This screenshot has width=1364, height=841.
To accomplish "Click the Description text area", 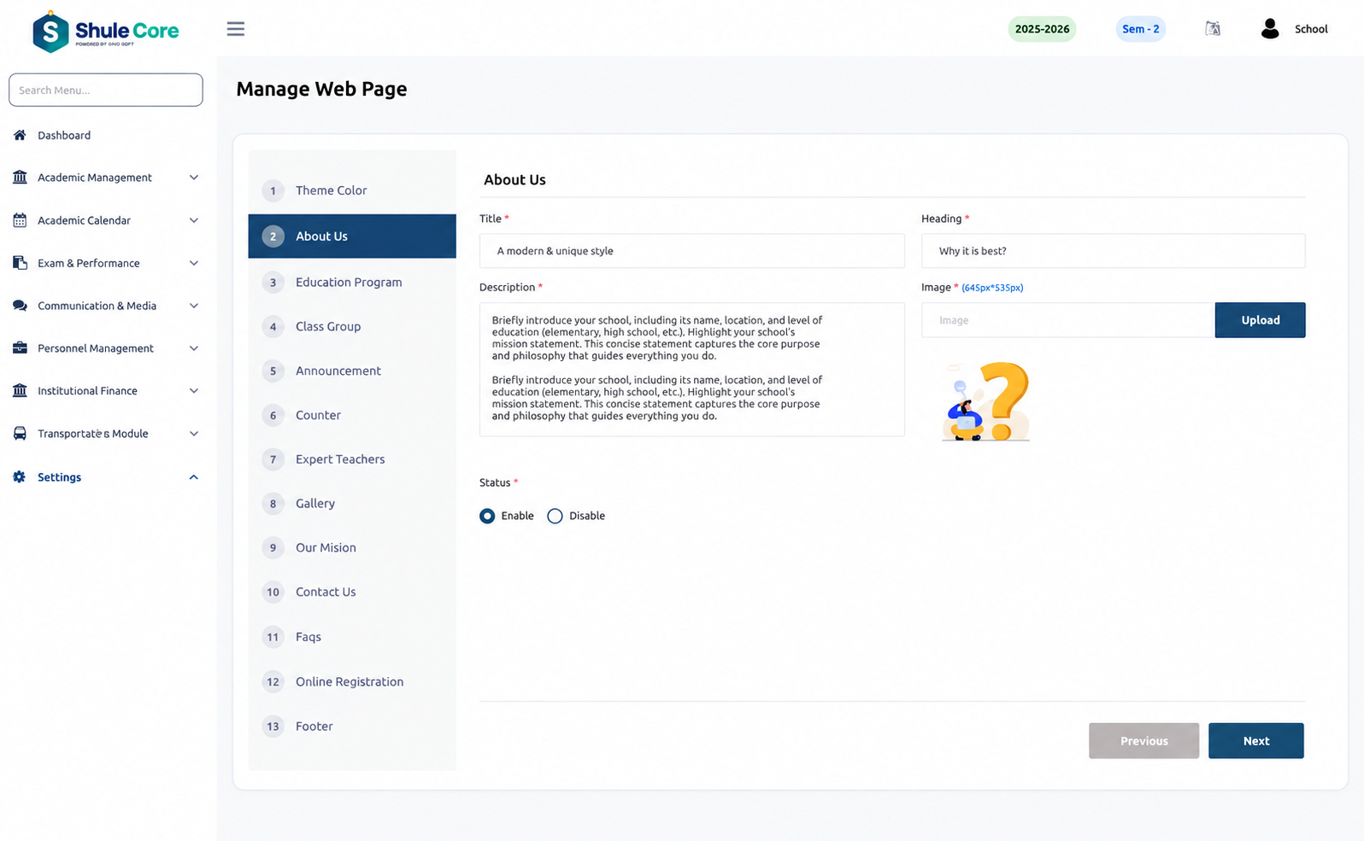I will (x=692, y=370).
